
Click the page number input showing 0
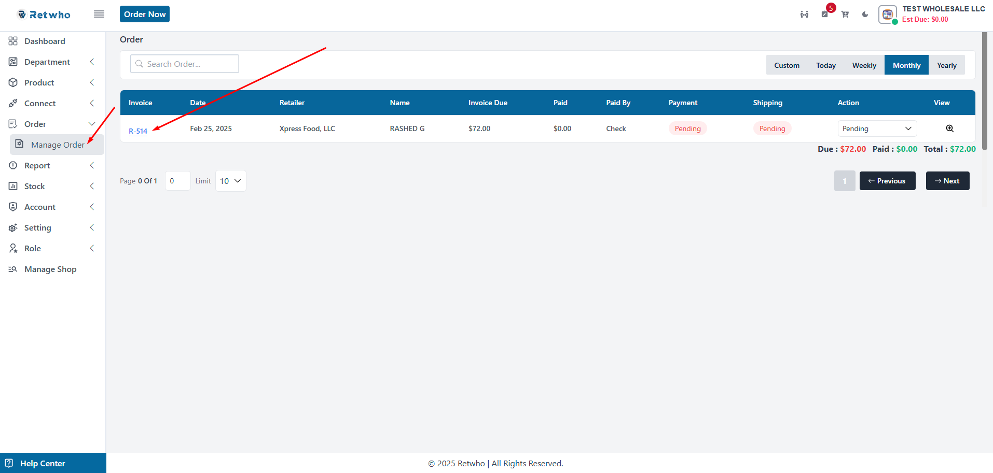point(177,181)
